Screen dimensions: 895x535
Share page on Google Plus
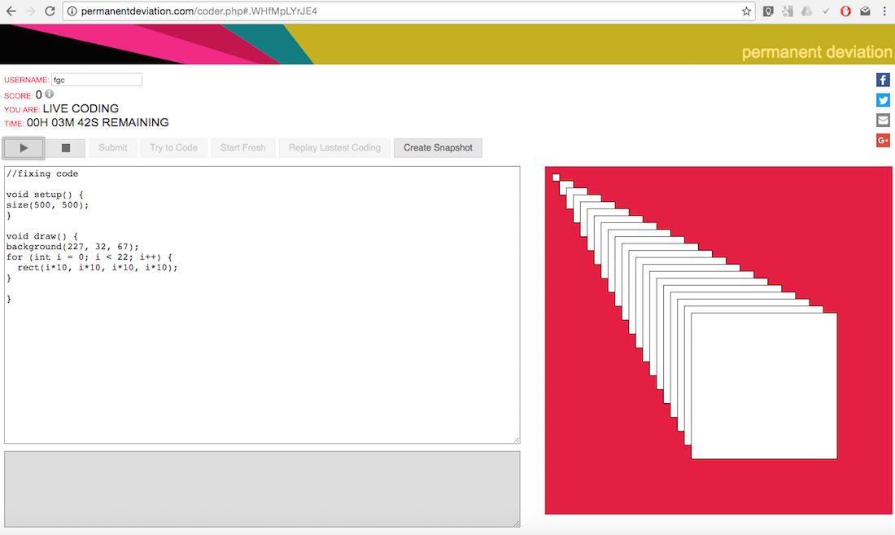(883, 140)
